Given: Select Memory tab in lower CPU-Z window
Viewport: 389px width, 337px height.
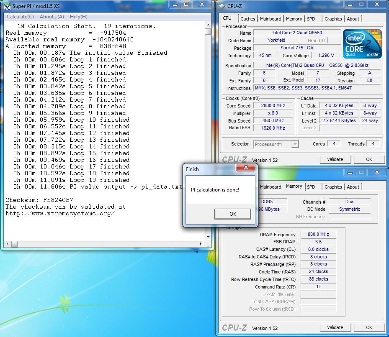Looking at the screenshot, I should click(x=294, y=186).
